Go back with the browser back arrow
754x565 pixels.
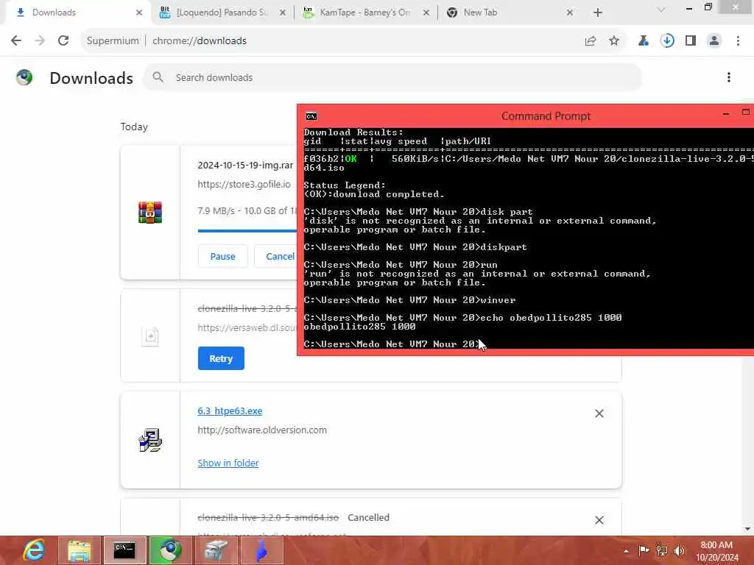coord(16,41)
